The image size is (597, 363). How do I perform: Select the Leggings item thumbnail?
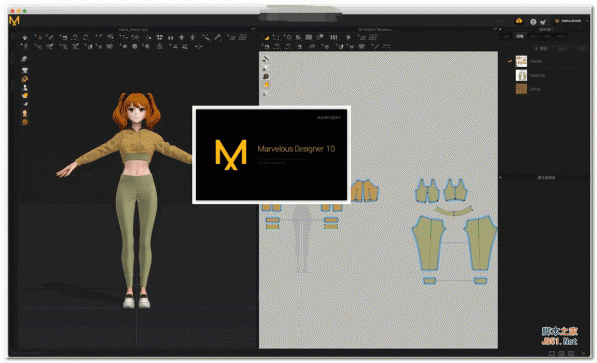(x=521, y=75)
